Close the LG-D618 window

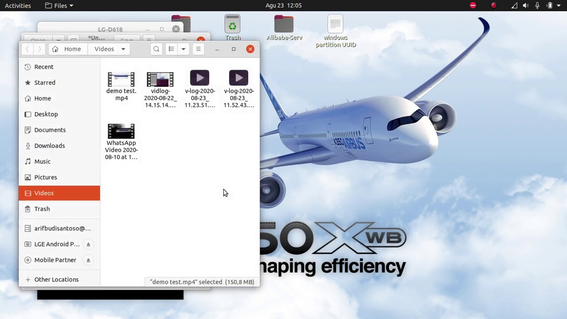click(x=176, y=29)
